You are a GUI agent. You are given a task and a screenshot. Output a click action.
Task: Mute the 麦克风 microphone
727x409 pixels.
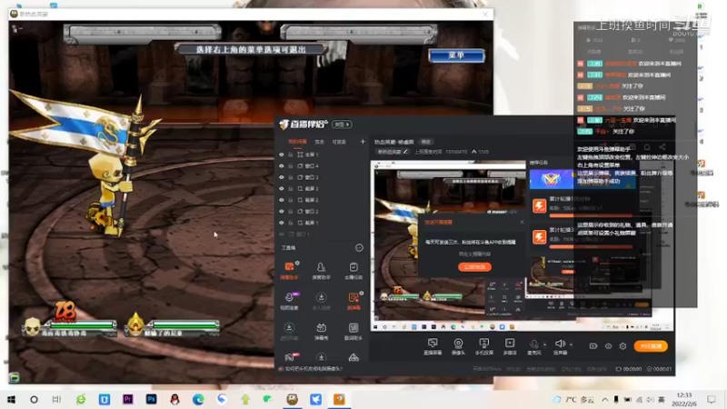[x=534, y=346]
